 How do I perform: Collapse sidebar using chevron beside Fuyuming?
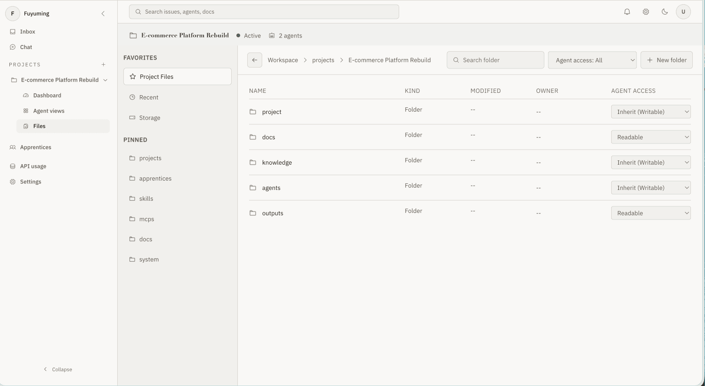tap(103, 14)
